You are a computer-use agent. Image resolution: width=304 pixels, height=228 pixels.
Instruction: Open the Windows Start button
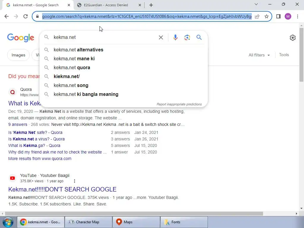tap(8, 222)
